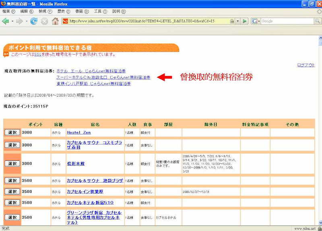Viewport: 322px width, 231px height.
Task: Click the green Go arrow button
Action: coord(244,21)
